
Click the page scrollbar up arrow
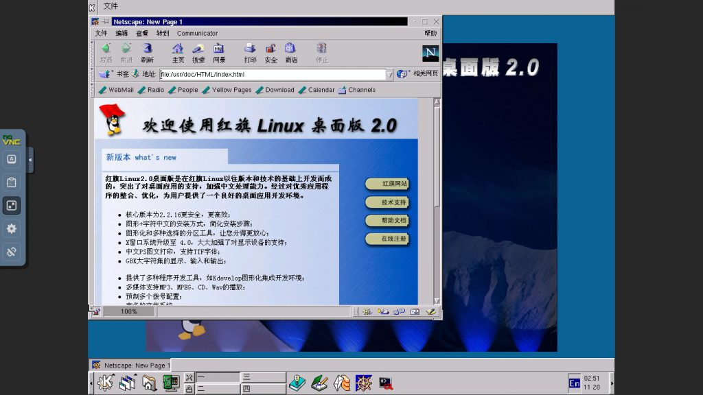[x=437, y=102]
